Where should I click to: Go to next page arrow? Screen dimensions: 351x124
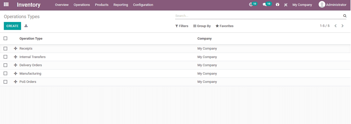pyautogui.click(x=343, y=26)
